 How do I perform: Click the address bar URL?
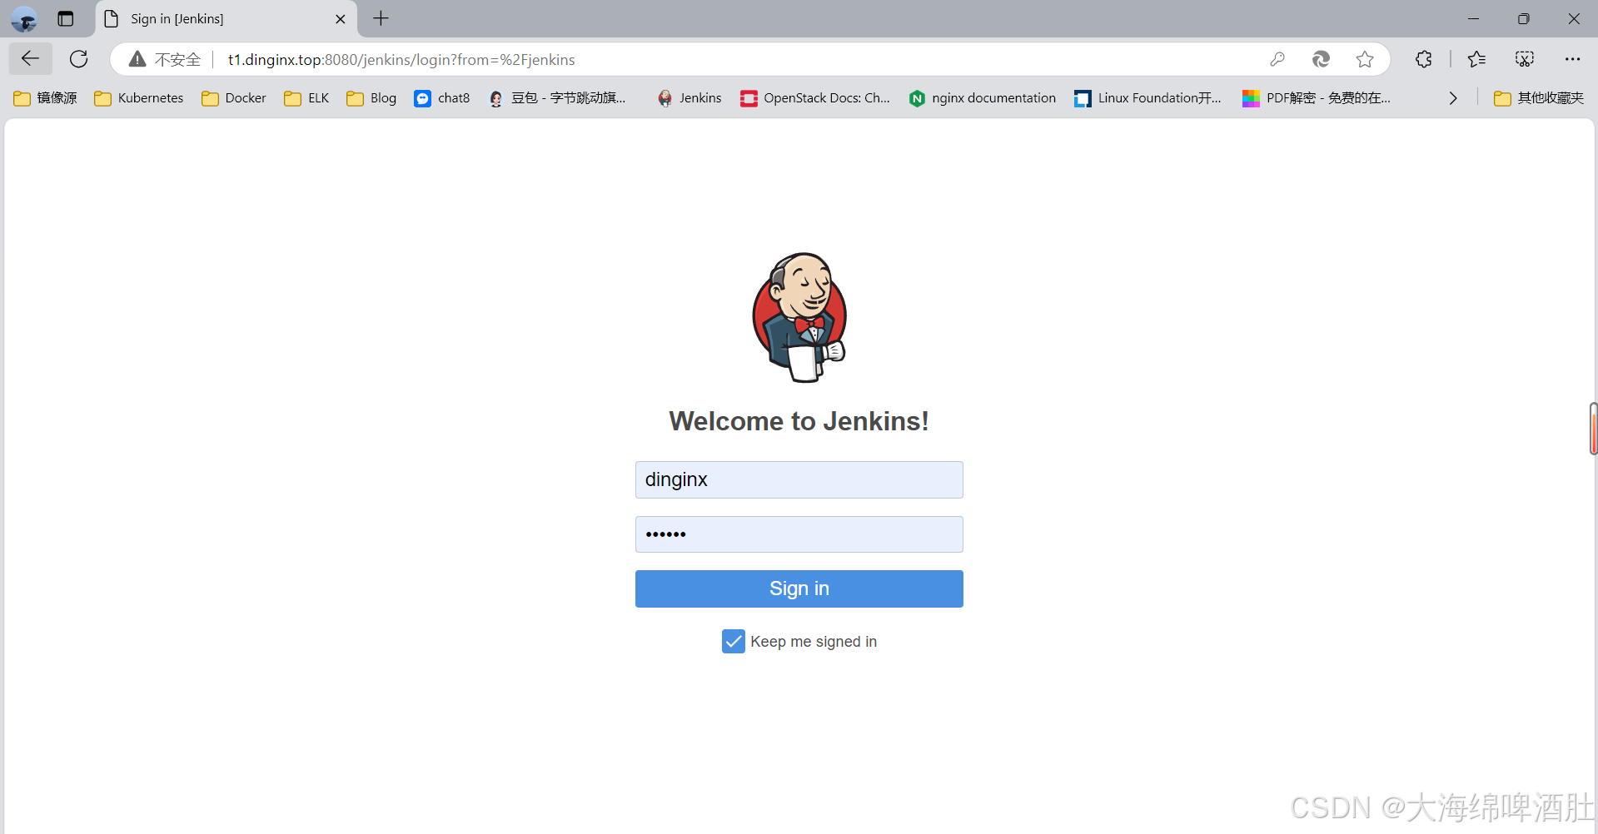[401, 60]
